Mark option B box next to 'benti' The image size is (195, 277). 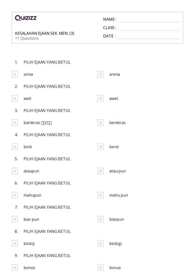point(100,147)
